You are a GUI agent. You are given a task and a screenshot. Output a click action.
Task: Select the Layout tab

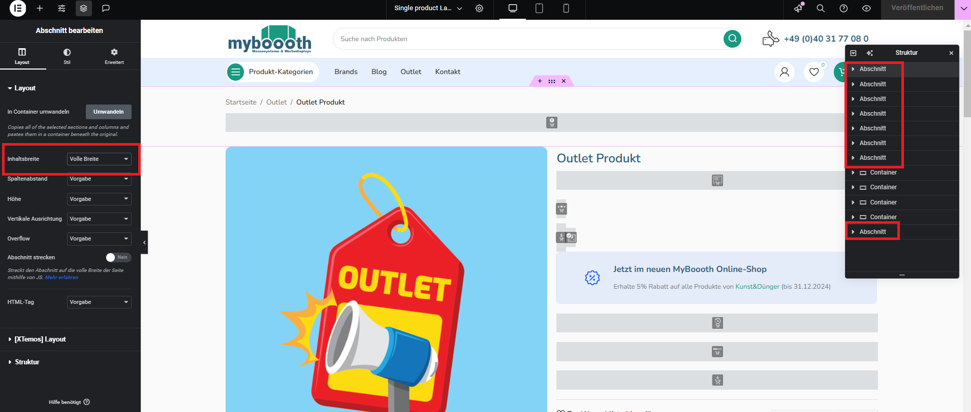[22, 56]
